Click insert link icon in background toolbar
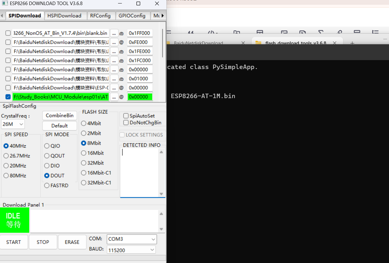Screen dimensions: 389x263 [x=339, y=32]
